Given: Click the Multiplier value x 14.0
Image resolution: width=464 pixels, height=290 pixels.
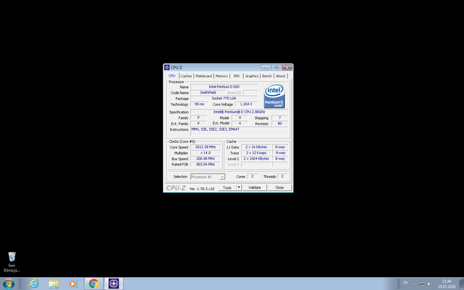Looking at the screenshot, I should pos(205,153).
